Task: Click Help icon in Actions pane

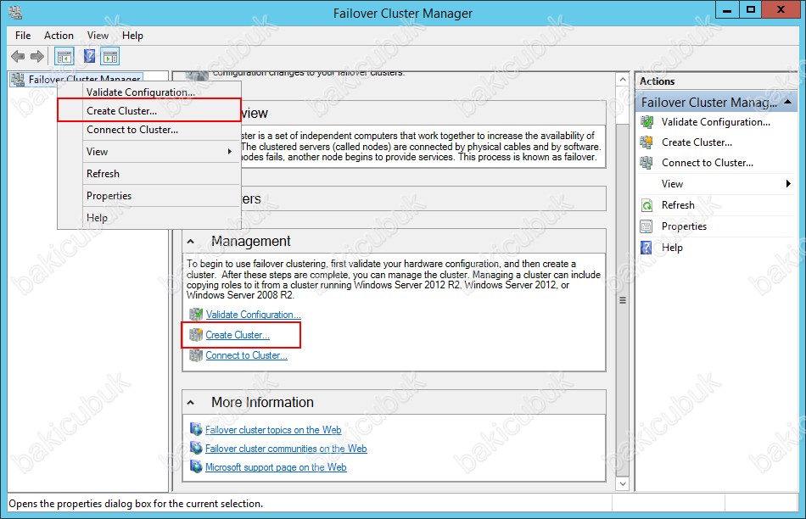Action: point(646,248)
